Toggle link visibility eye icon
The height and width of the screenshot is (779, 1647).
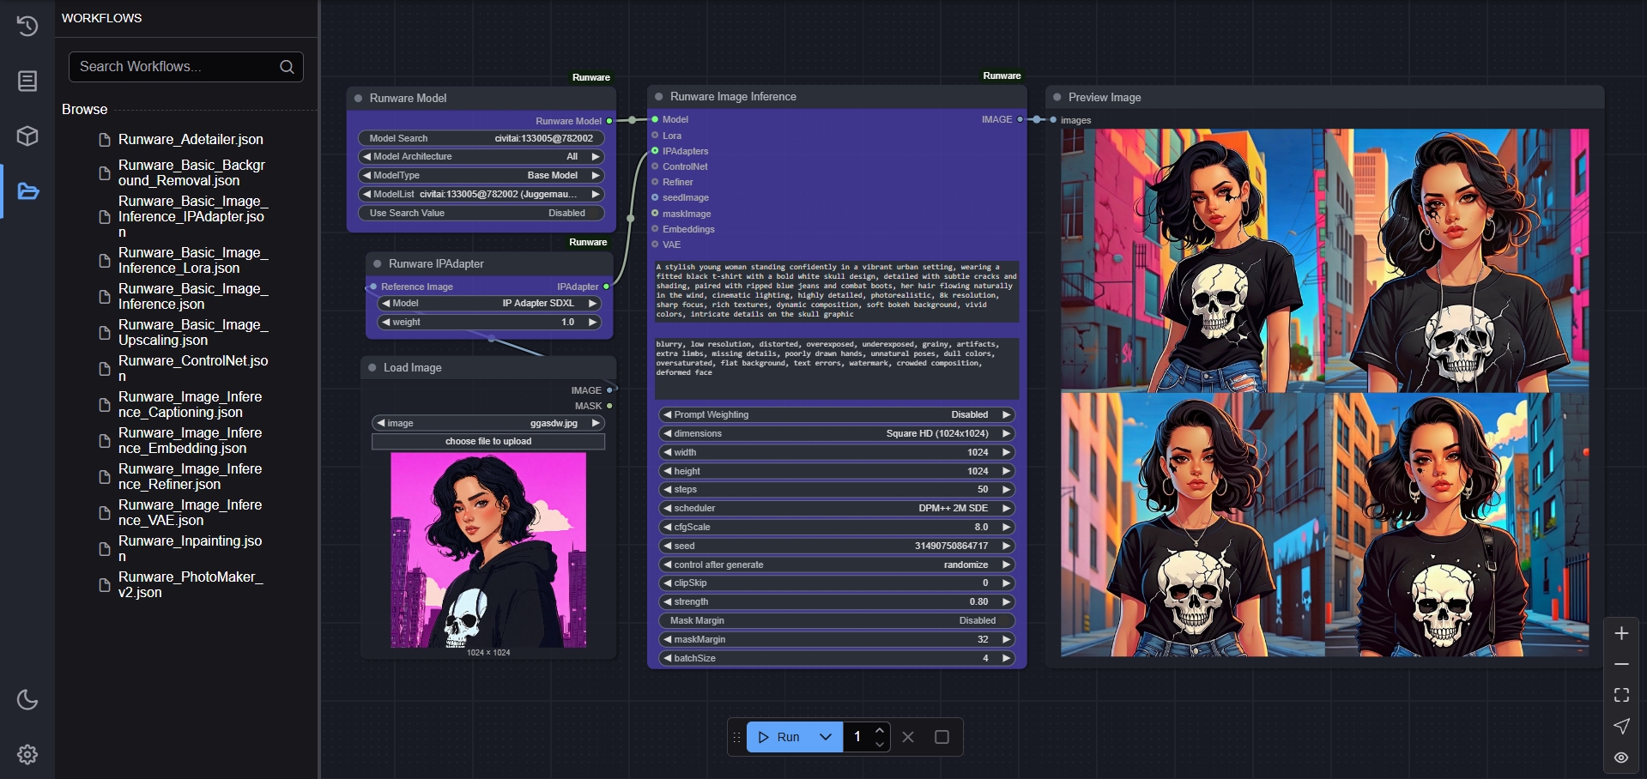pyautogui.click(x=1621, y=758)
